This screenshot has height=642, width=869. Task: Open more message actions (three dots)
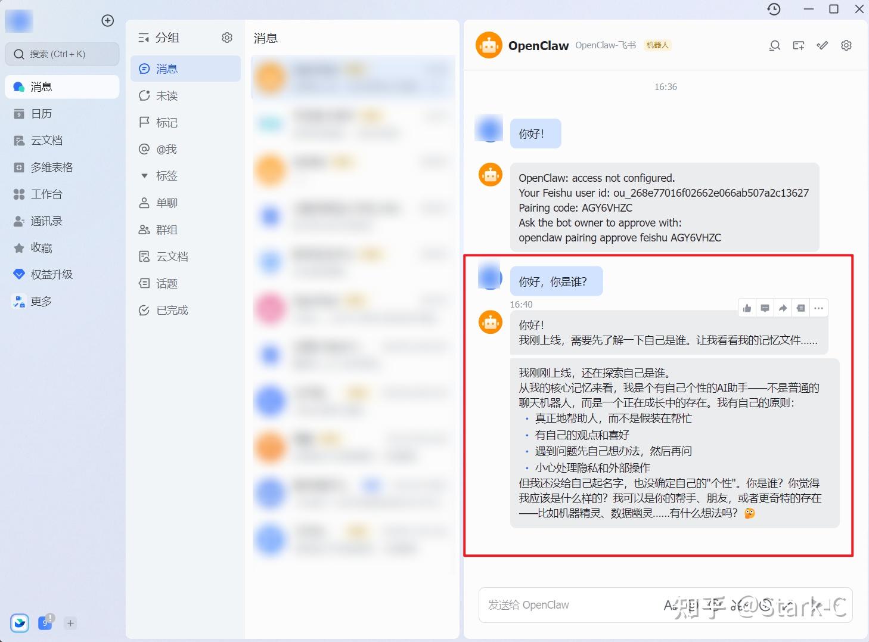click(819, 308)
